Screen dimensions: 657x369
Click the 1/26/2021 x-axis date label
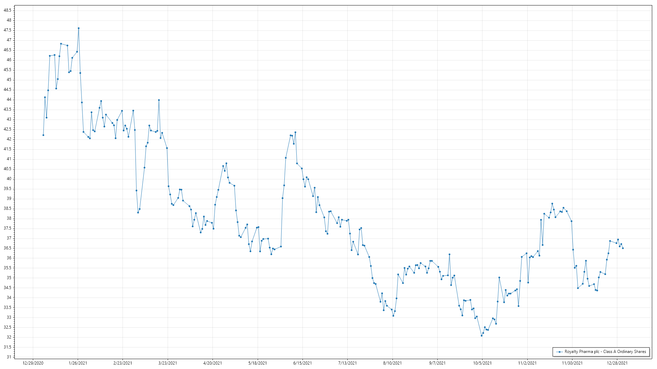[x=78, y=363]
